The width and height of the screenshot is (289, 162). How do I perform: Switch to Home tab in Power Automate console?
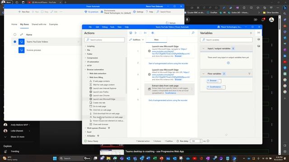pyautogui.click(x=14, y=24)
